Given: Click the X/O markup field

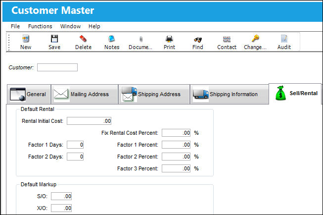Looking at the screenshot, I should (61, 208).
